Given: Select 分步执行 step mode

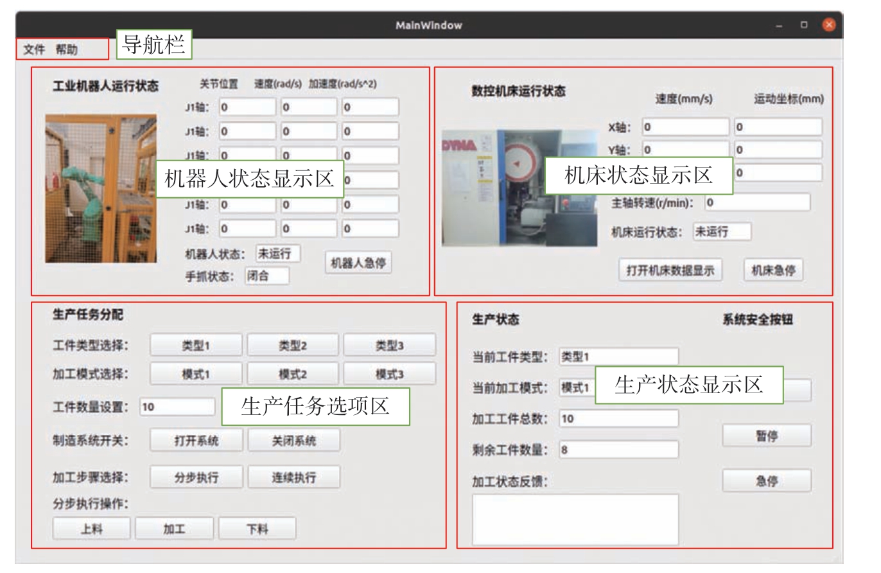Looking at the screenshot, I should point(196,477).
